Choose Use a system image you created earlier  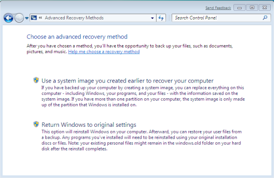tap(127, 81)
